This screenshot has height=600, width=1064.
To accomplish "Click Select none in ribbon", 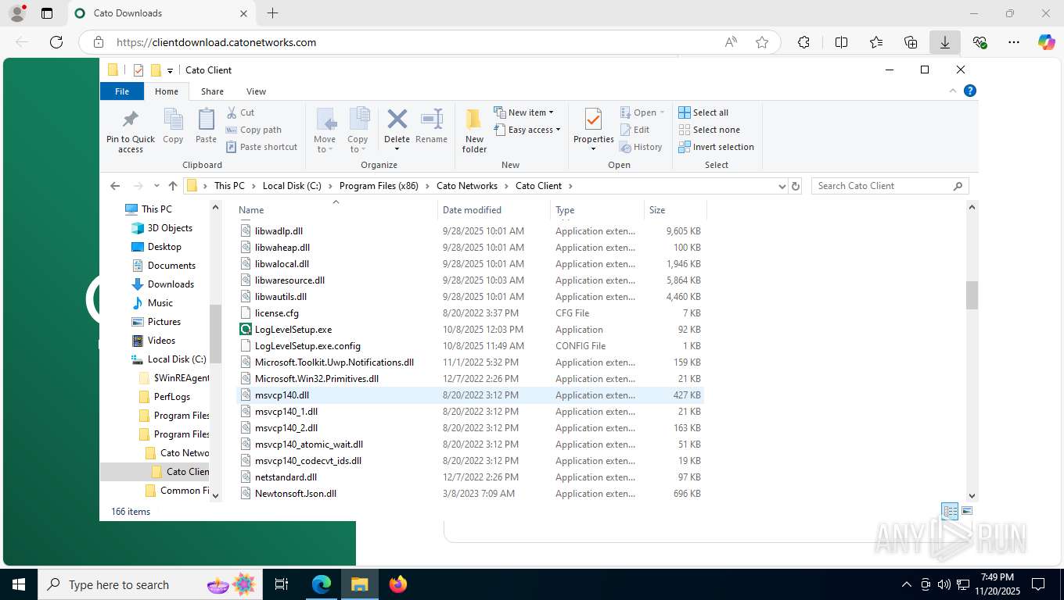I will click(x=709, y=130).
